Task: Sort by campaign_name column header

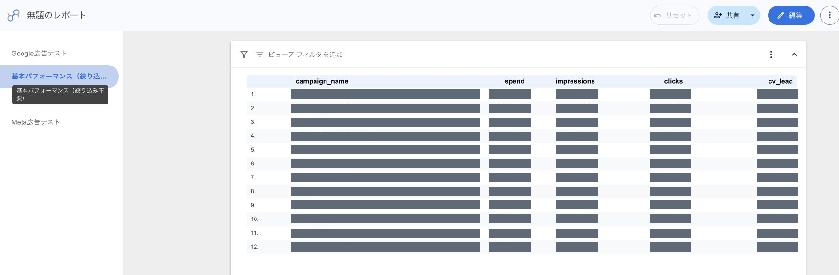Action: coord(322,81)
